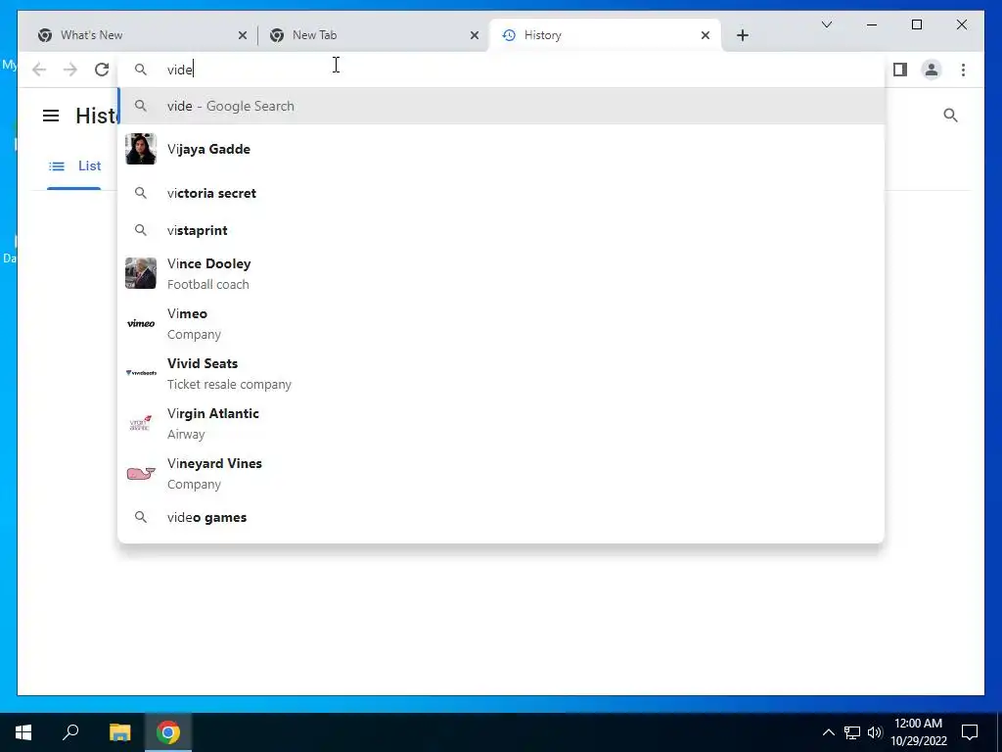The width and height of the screenshot is (1002, 752).
Task: Open the volume tray icon
Action: [875, 732]
